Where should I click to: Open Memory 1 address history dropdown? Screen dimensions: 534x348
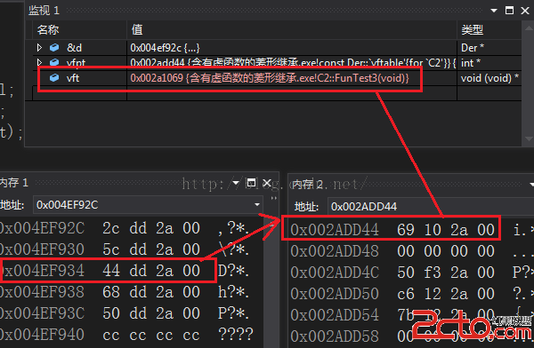(x=257, y=204)
